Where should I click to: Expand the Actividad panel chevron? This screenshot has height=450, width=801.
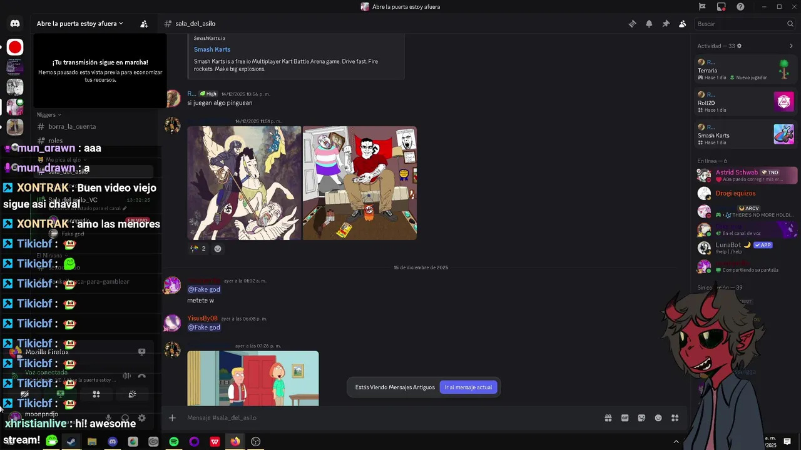(791, 46)
